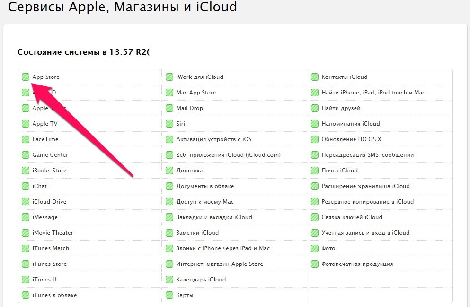Click the Переадресация SMS-сообщений text
Image resolution: width=470 pixels, height=307 pixels.
pos(367,155)
